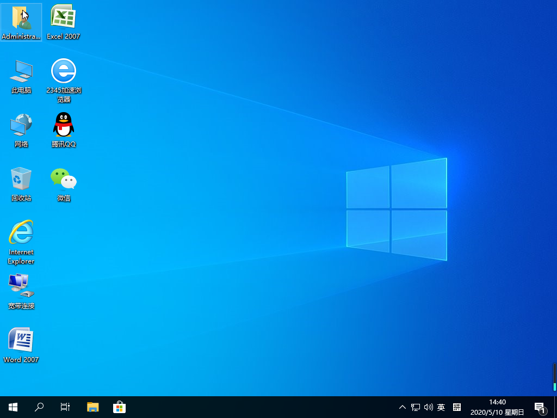This screenshot has width=557, height=418.
Task: Select the Word 2007 desktop shortcut
Action: pos(21,345)
